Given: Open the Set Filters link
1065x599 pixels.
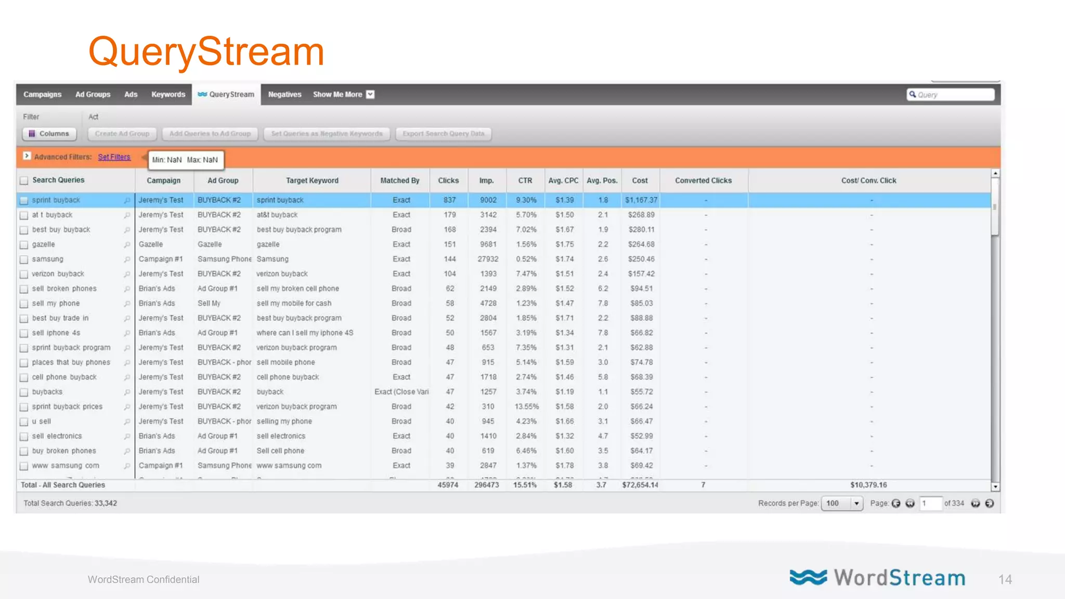Looking at the screenshot, I should 114,157.
